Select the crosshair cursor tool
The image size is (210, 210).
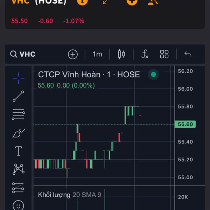pos(19,78)
